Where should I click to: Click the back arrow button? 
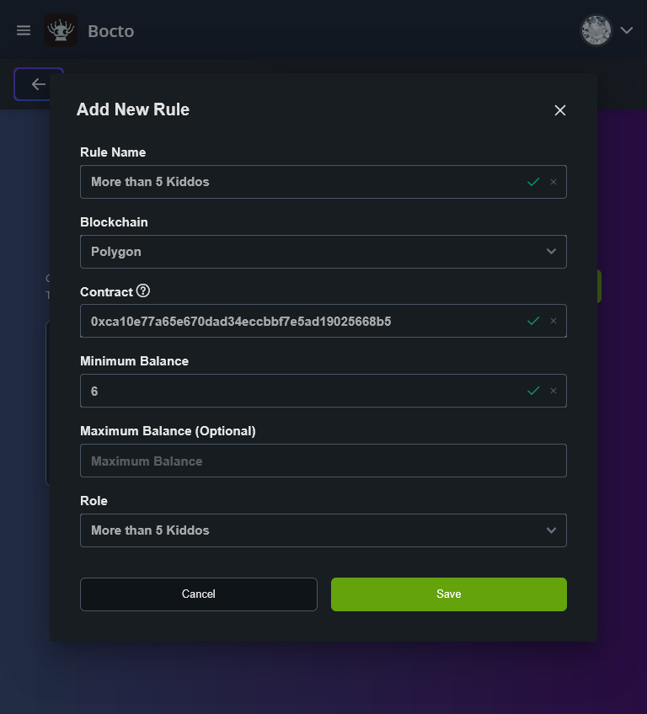(x=38, y=84)
